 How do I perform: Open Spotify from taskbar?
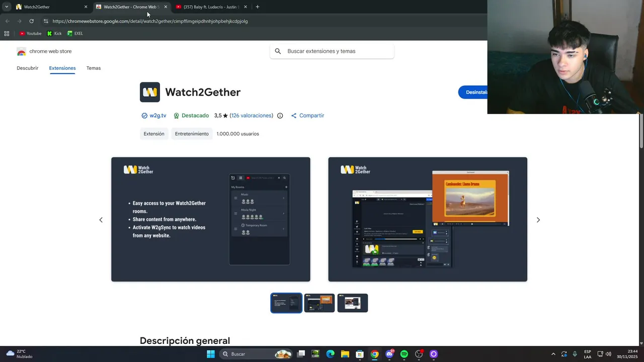click(404, 354)
